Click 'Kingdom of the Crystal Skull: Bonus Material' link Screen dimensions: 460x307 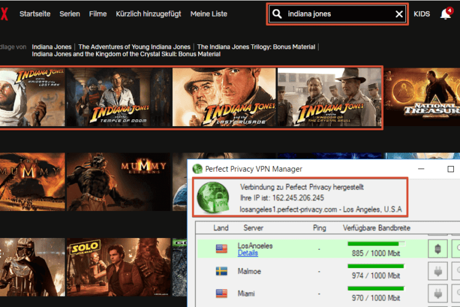[126, 54]
